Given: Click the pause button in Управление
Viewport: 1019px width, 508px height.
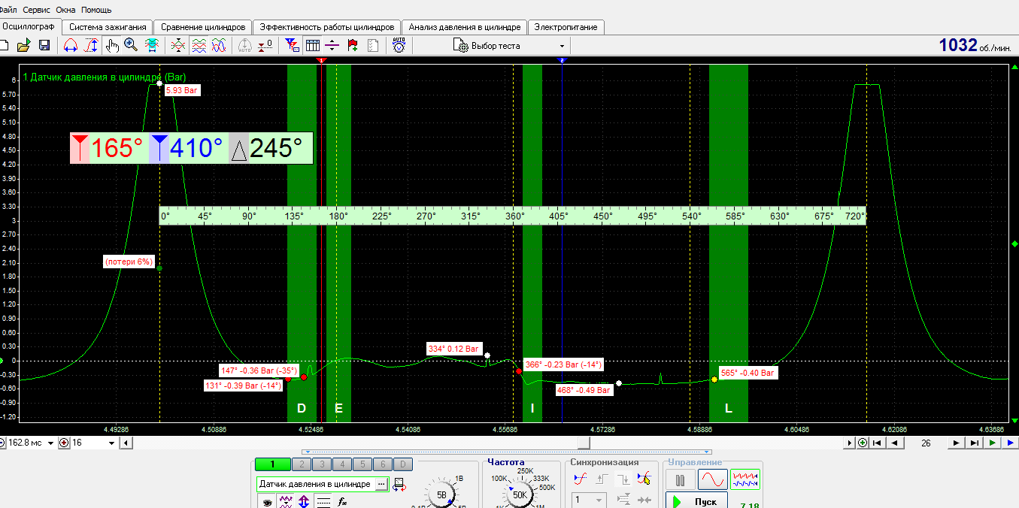Looking at the screenshot, I should (x=681, y=479).
